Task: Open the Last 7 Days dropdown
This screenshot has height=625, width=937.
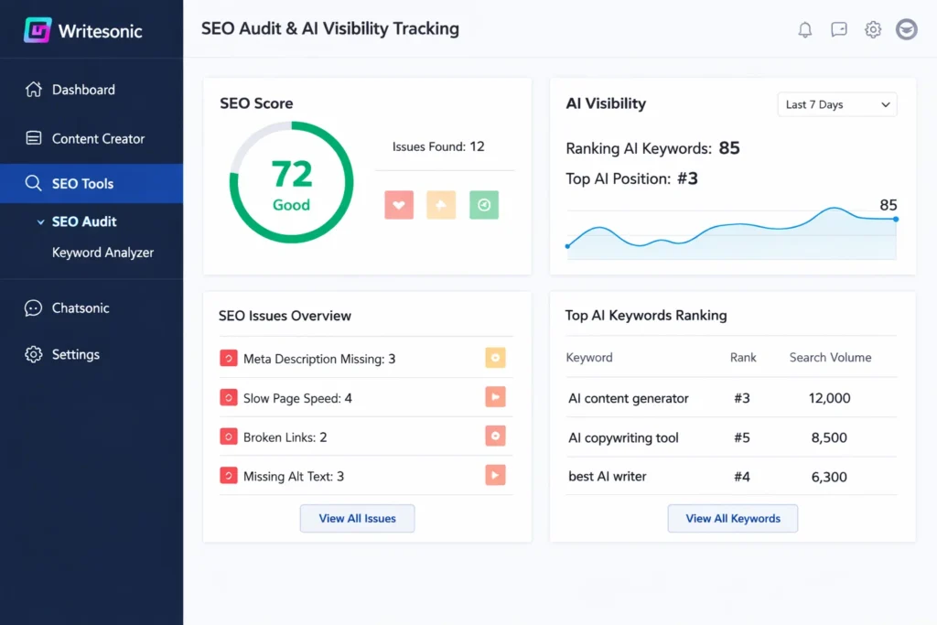Action: point(836,104)
